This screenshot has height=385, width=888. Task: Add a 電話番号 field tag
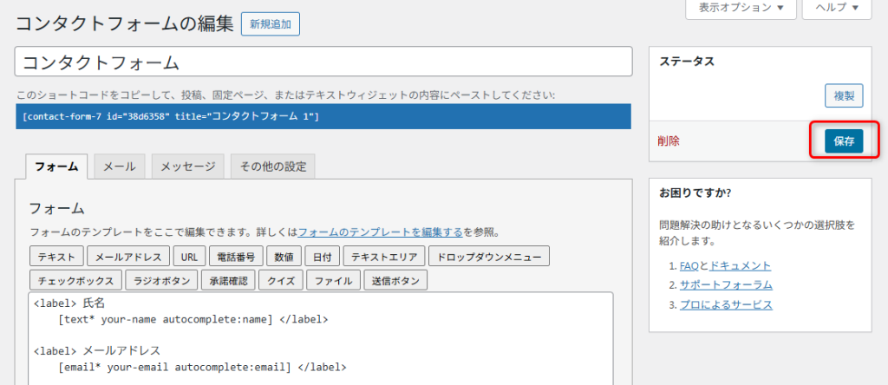click(x=236, y=257)
